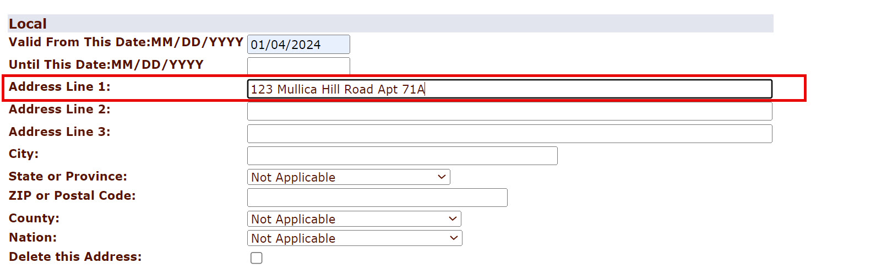The width and height of the screenshot is (887, 268).
Task: Open the State or Province dropdown
Action: (x=349, y=177)
